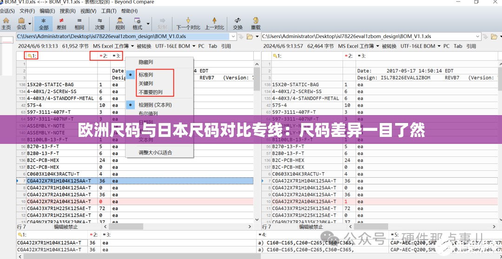Click the 交换 swap sides icon

[x=238, y=24]
